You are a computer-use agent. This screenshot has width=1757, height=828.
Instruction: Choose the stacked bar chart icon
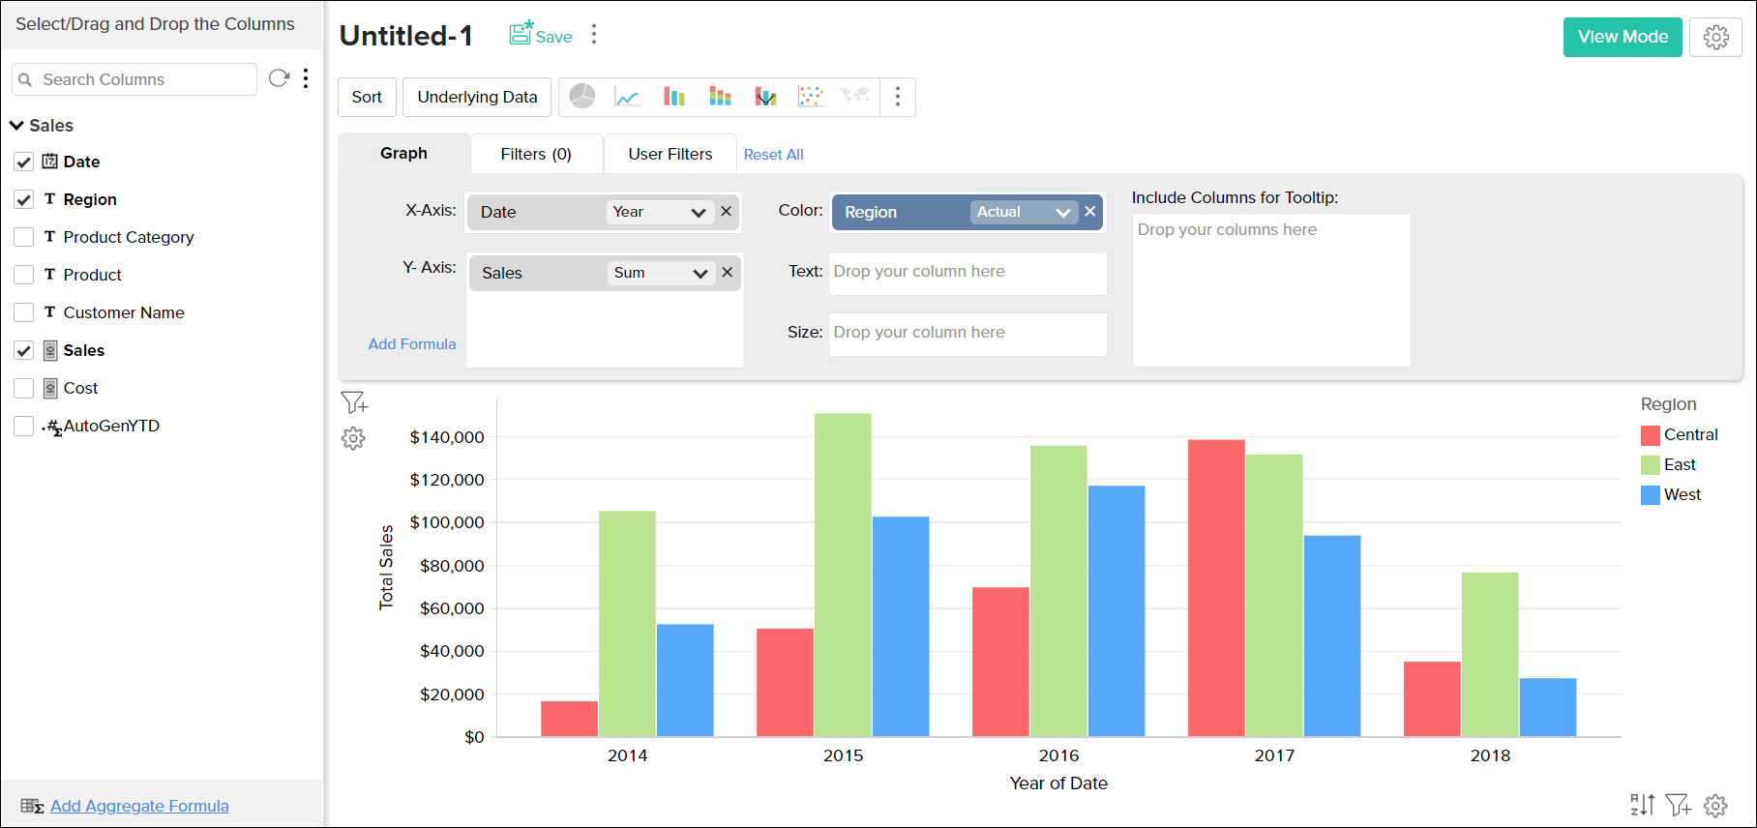[720, 97]
